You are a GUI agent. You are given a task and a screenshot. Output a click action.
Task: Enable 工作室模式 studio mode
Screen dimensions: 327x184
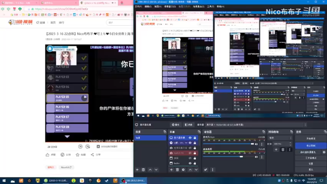coord(311,158)
